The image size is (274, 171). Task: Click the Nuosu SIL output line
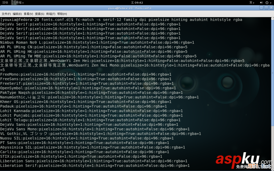click(87, 138)
